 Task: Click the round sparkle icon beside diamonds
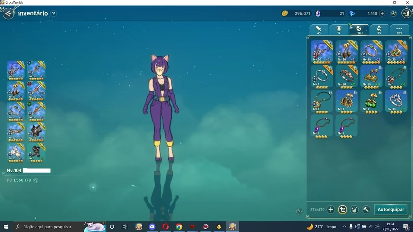[x=393, y=13]
